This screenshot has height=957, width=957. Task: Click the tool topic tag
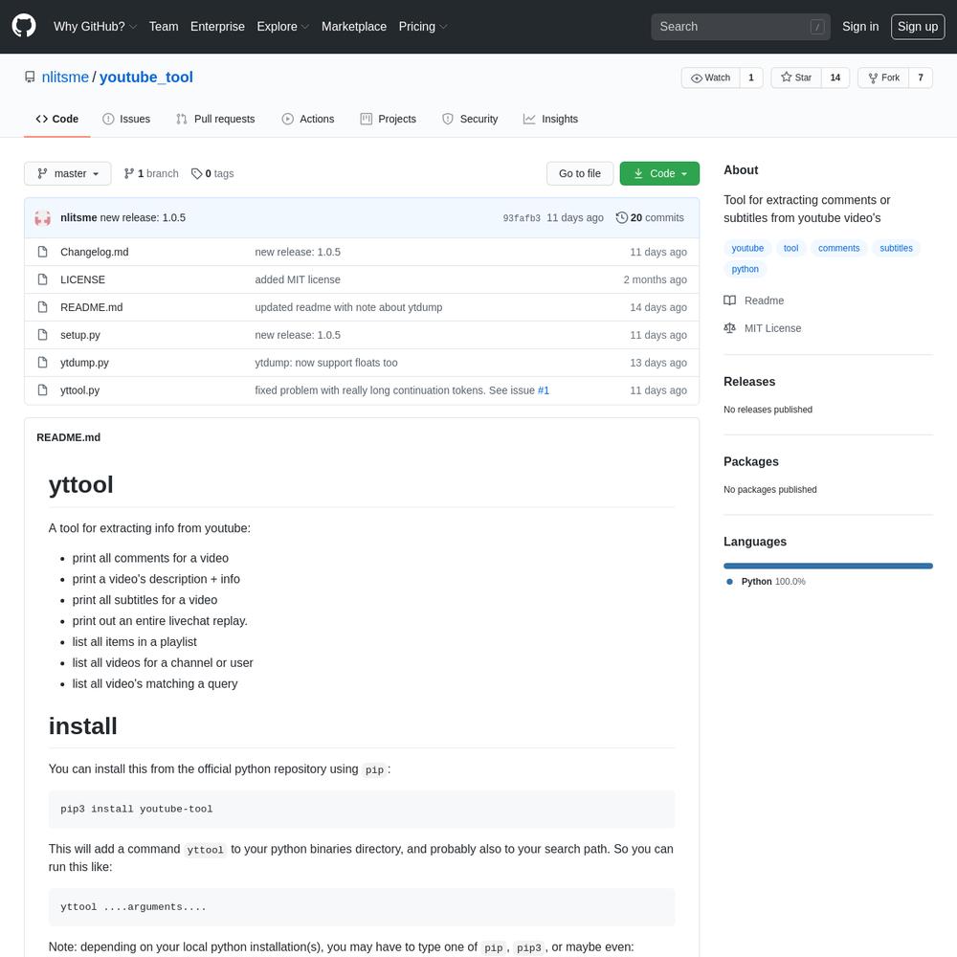[x=791, y=249]
